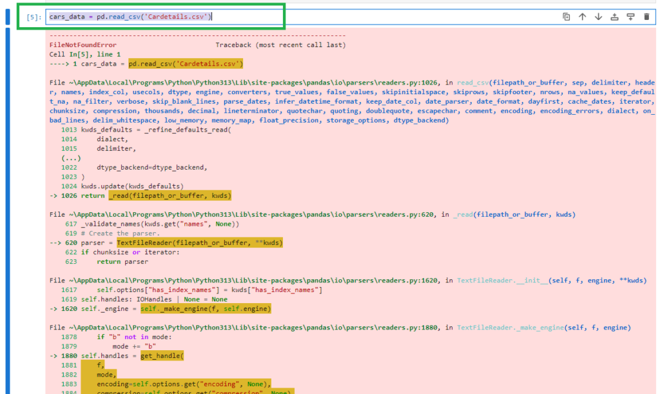Click the [5] execution prompt
This screenshot has width=660, height=394.
(x=34, y=17)
